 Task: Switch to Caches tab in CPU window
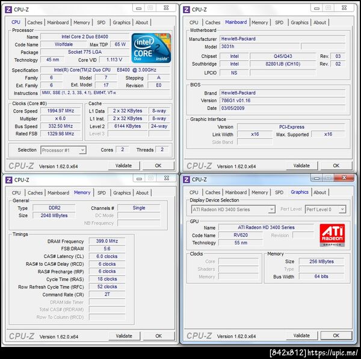(x=35, y=22)
